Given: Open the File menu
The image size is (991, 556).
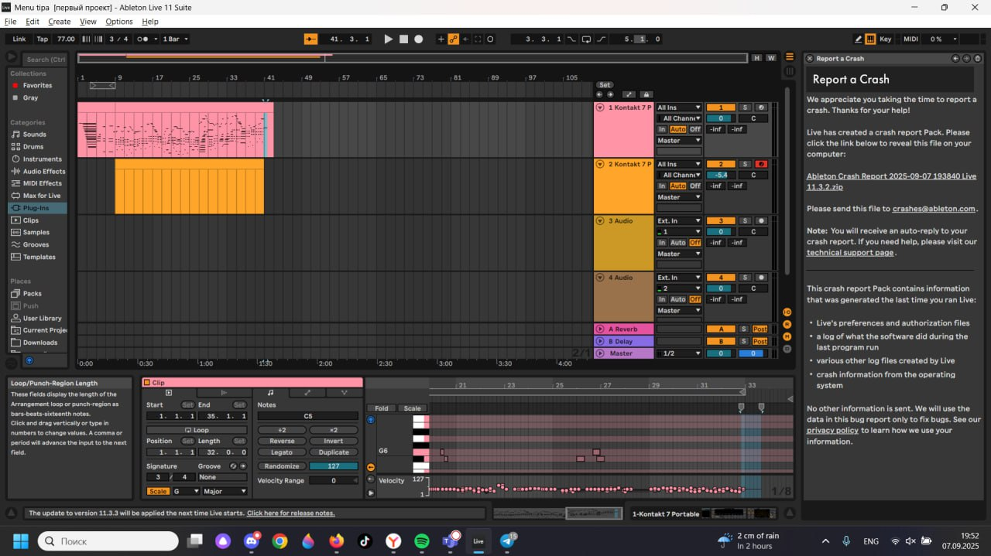Looking at the screenshot, I should coord(10,22).
